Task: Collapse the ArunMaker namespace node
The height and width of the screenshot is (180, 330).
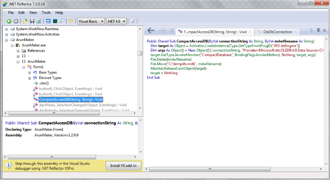Action: pyautogui.click(x=18, y=62)
